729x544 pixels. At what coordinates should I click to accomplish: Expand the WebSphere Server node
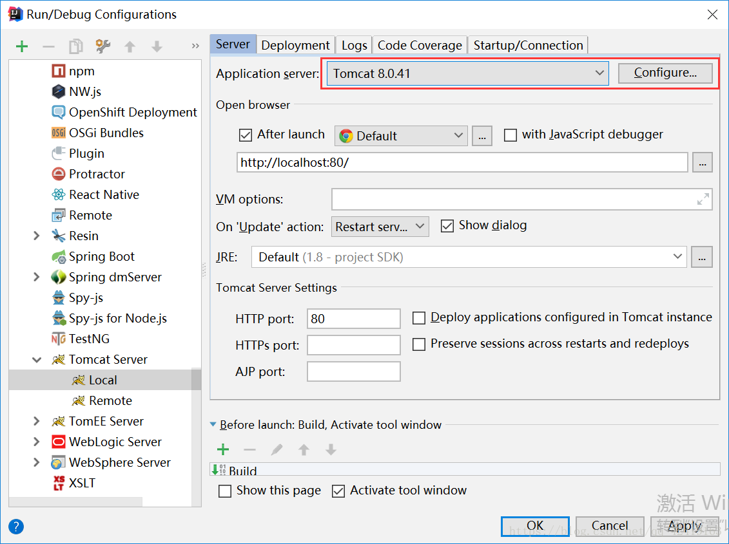click(36, 462)
